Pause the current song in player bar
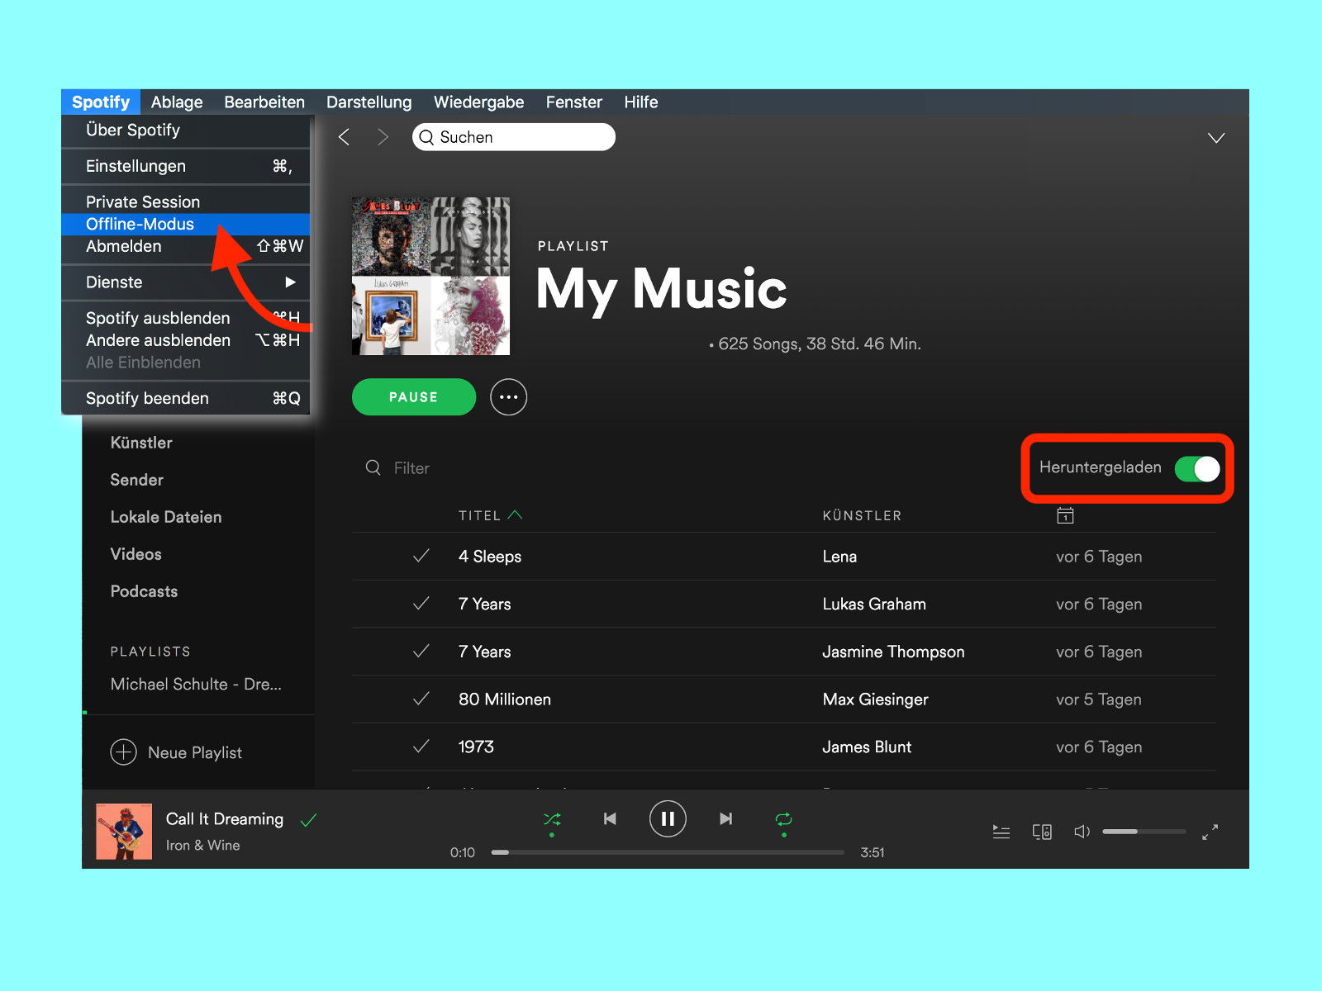The image size is (1322, 991). (x=668, y=818)
